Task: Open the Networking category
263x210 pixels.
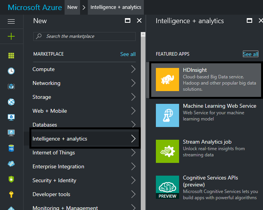Action: point(46,83)
